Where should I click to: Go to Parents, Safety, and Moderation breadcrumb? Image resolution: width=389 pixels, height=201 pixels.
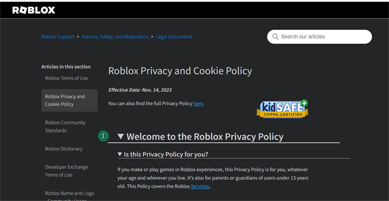[x=115, y=37]
